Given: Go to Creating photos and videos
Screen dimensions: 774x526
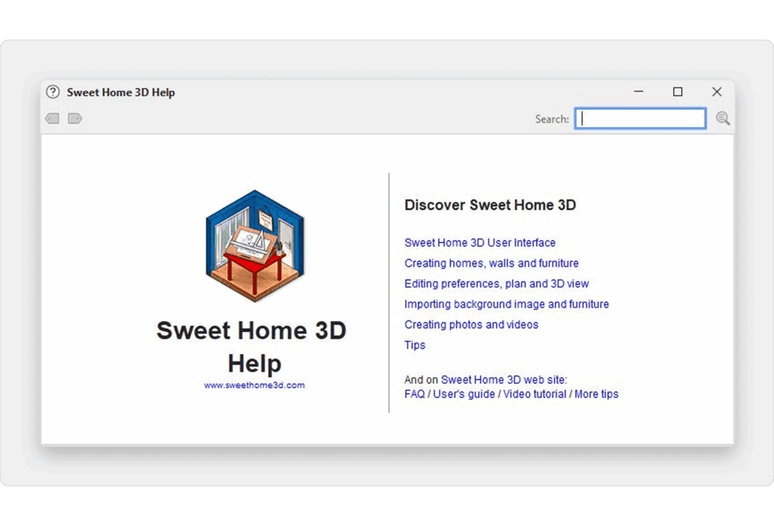Looking at the screenshot, I should [472, 324].
